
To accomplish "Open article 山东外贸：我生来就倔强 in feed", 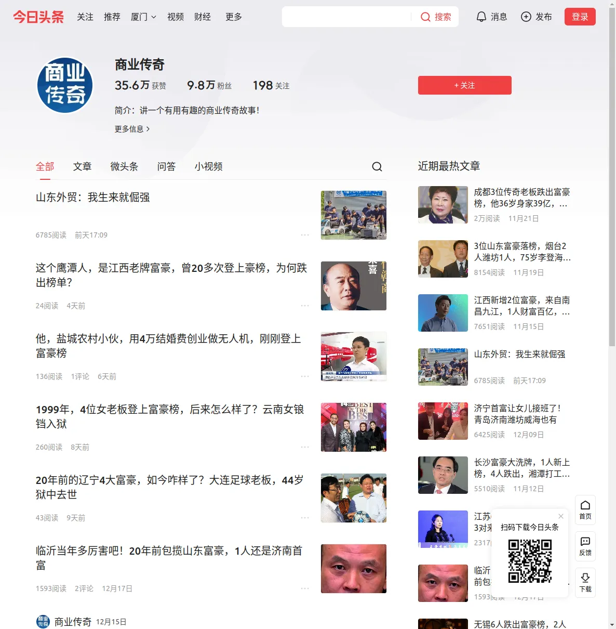I will pos(93,198).
